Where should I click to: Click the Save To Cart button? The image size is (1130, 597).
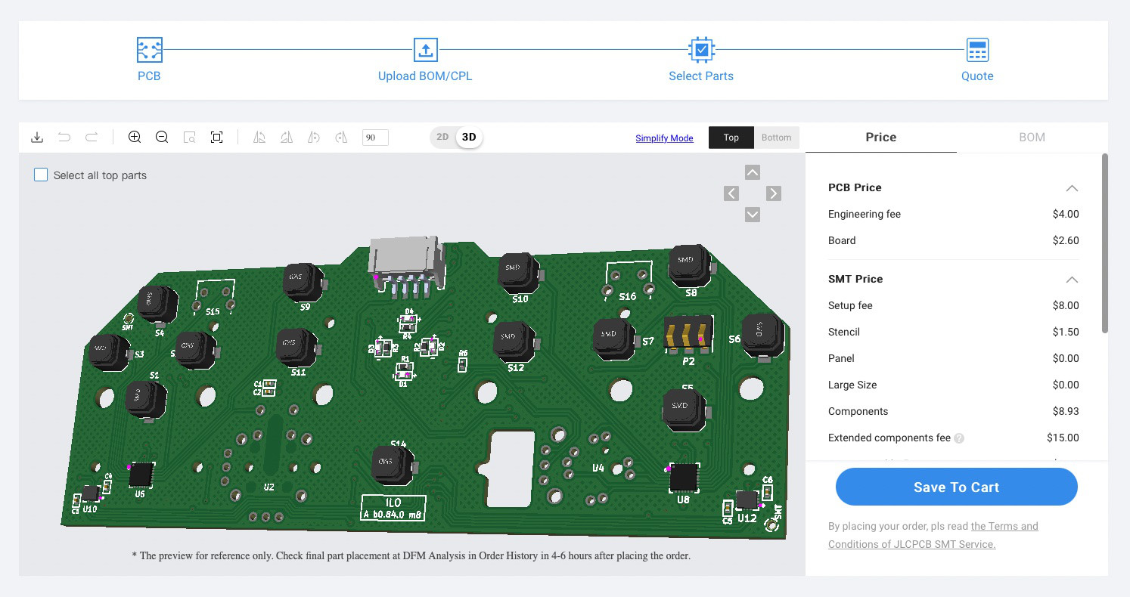tap(956, 487)
